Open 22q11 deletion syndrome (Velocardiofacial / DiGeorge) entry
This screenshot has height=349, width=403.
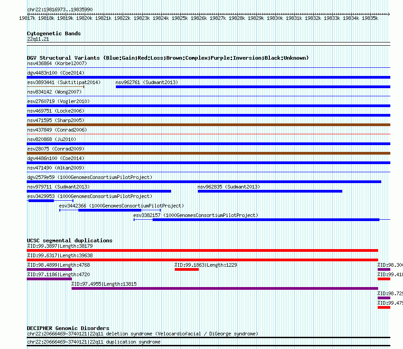click(143, 334)
